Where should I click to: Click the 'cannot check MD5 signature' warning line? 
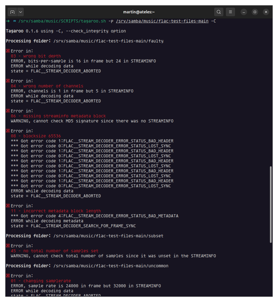92,121
